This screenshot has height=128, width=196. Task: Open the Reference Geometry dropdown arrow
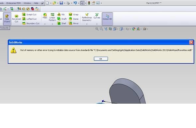[87, 24]
